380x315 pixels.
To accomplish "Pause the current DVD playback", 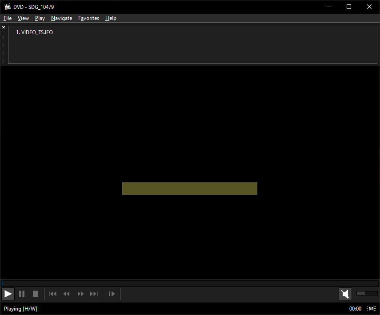I will click(x=22, y=294).
